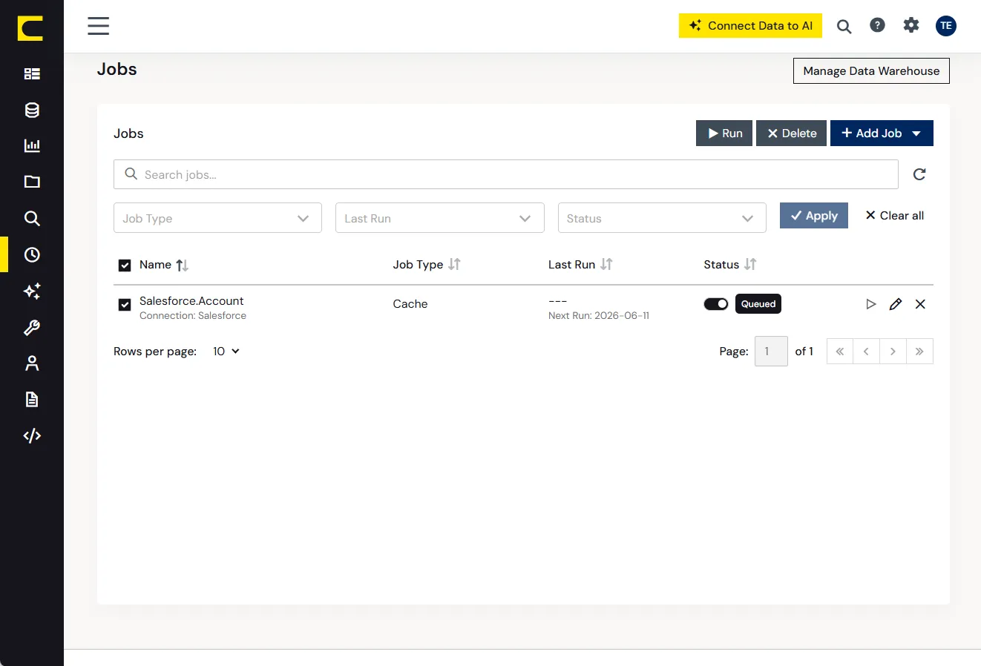Click the Delete button
This screenshot has width=981, height=666.
(x=791, y=133)
